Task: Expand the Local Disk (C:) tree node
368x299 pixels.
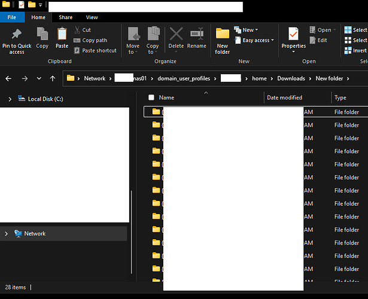Action: click(10, 99)
